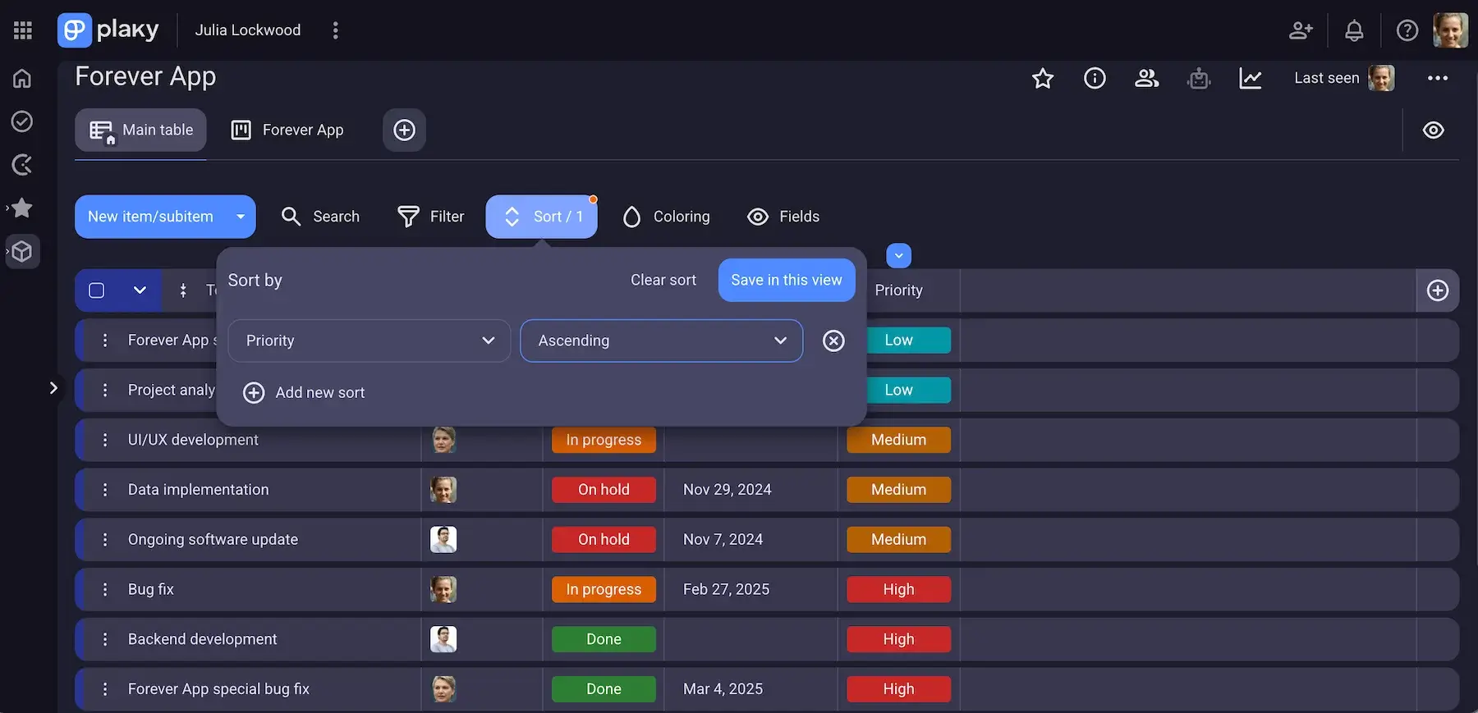
Task: Open row menu for Bug fix
Action: 104,589
